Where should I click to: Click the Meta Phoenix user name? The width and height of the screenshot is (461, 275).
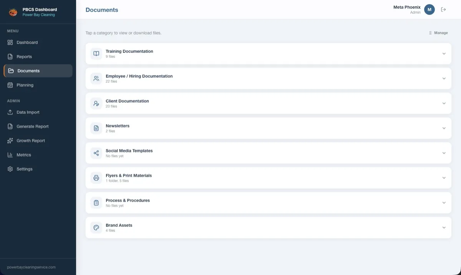pyautogui.click(x=407, y=7)
